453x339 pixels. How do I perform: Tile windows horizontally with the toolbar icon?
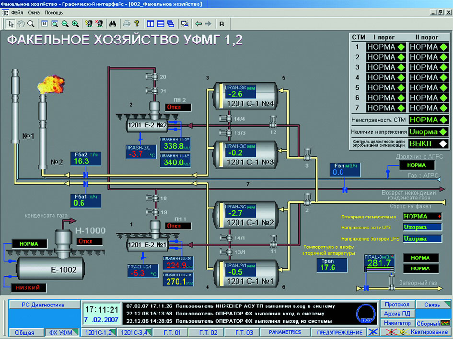point(161,23)
